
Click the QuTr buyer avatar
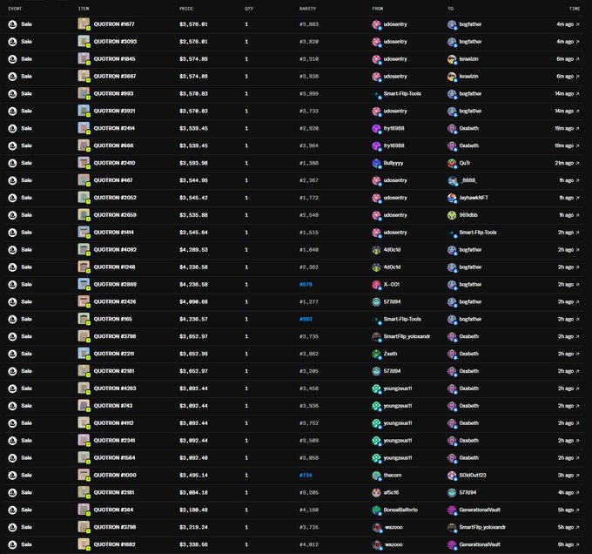coord(452,163)
